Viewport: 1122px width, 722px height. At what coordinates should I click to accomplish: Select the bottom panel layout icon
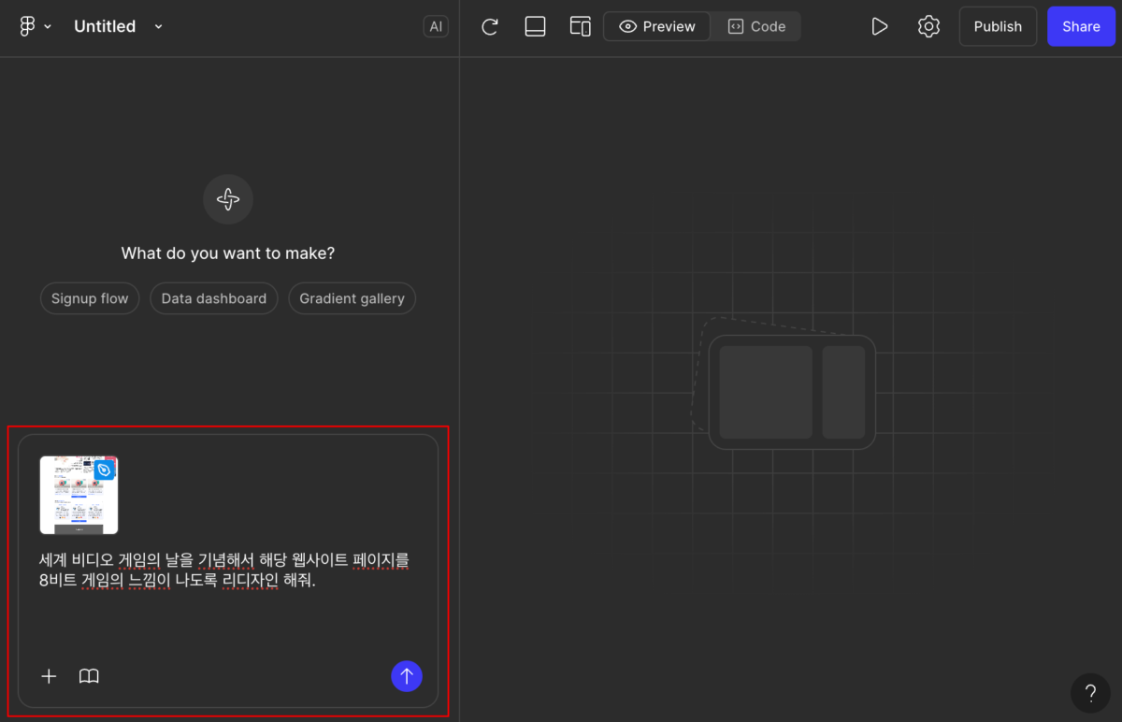[535, 26]
